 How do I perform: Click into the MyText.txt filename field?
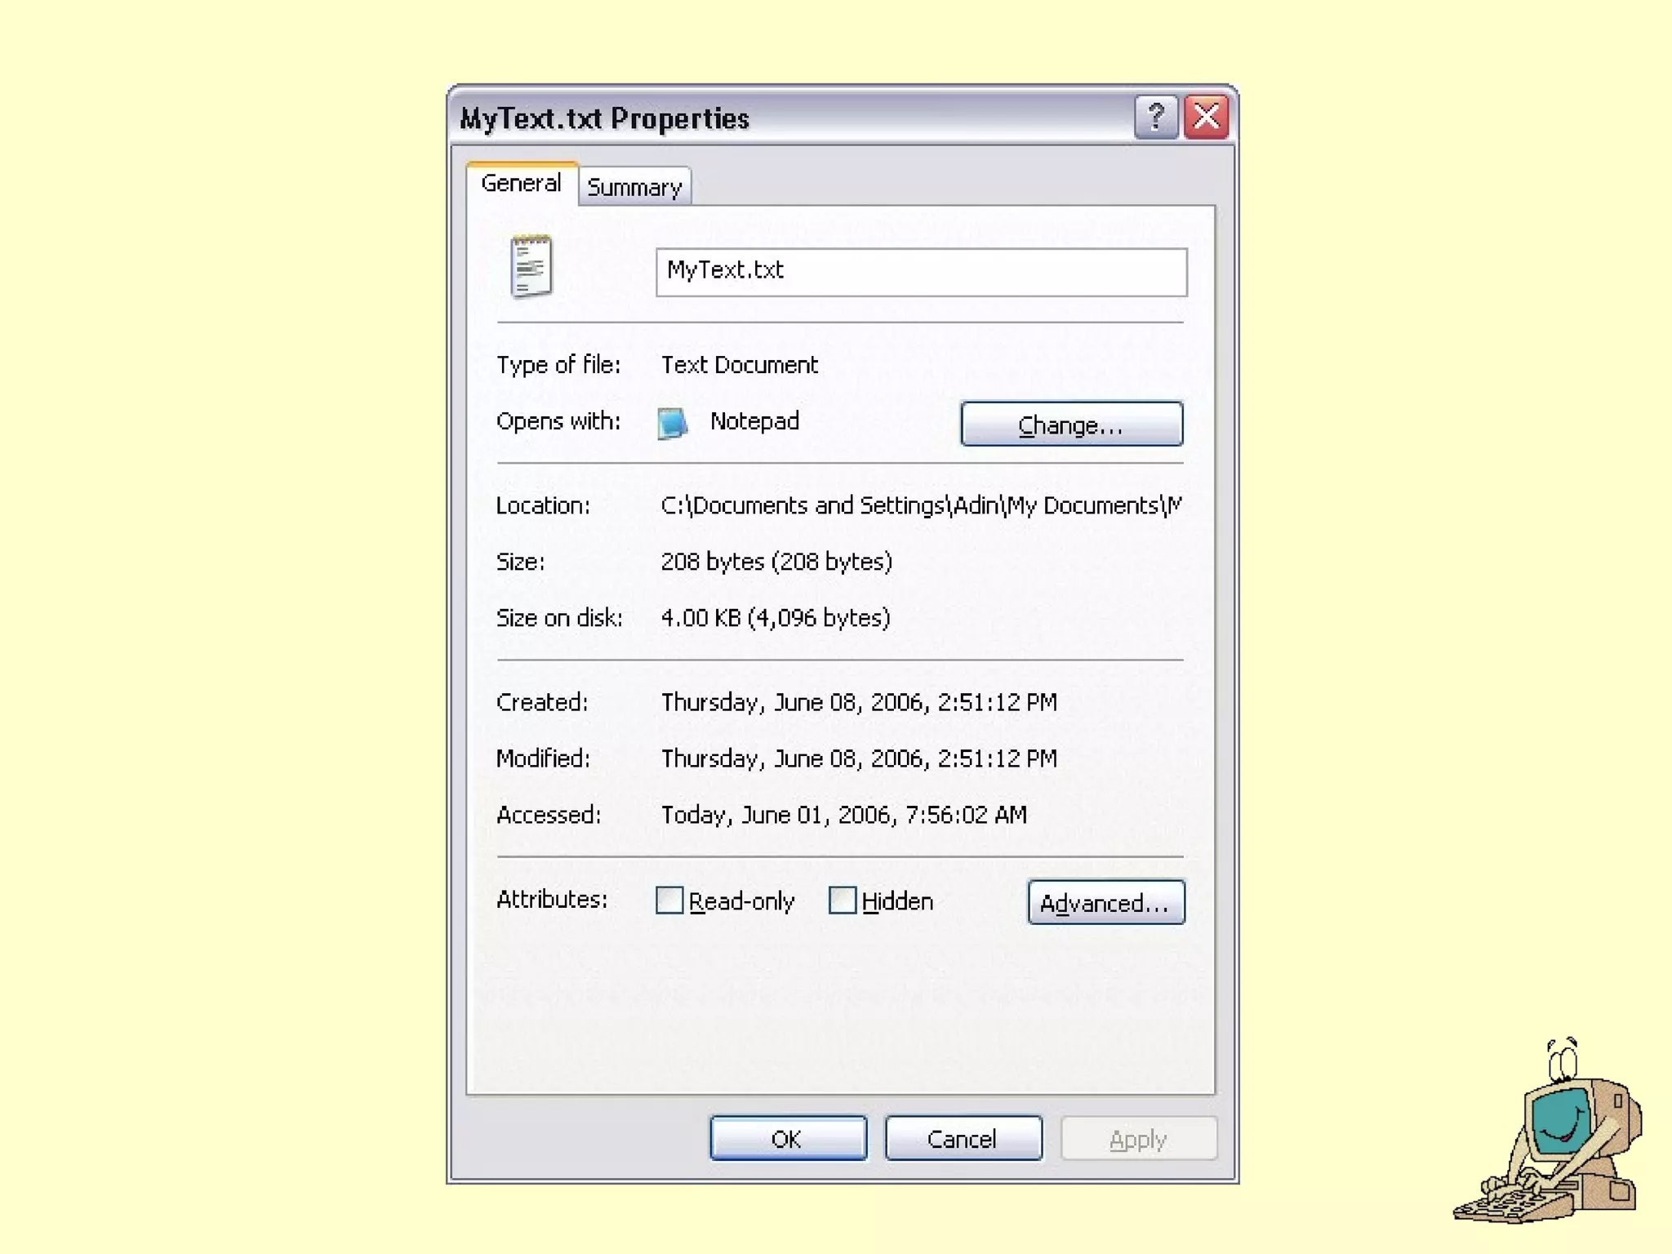[x=921, y=272]
